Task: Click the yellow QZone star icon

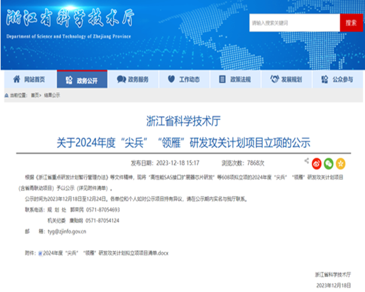Action: tap(340, 163)
